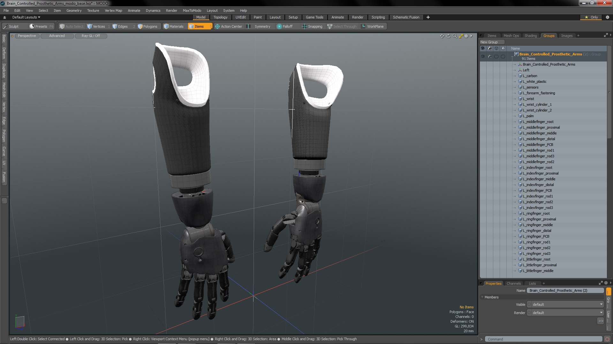Toggle render camera icon for group row

click(x=489, y=56)
